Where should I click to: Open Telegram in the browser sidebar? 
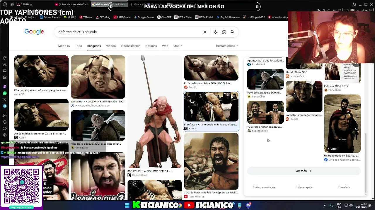5,106
